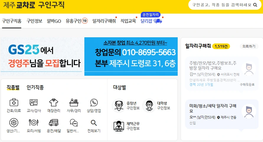Switch to the 인기직종 tab

35,87
